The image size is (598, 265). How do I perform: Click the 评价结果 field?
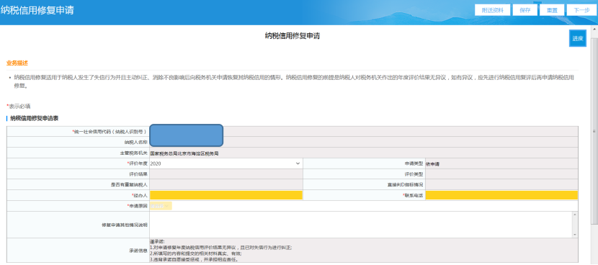click(226, 174)
